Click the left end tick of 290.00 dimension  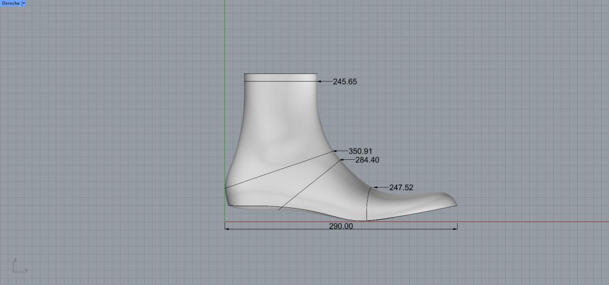225,226
